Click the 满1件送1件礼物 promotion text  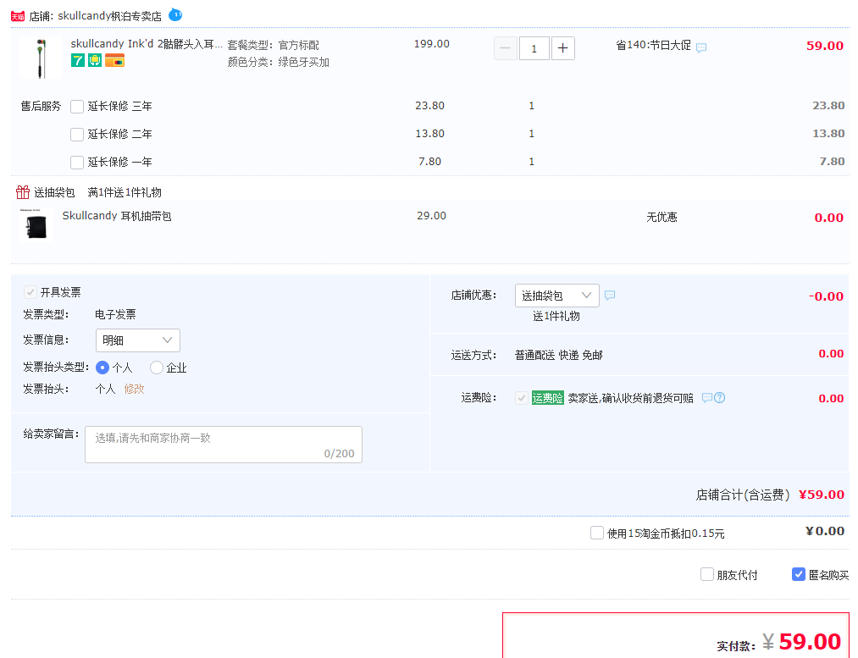point(125,192)
